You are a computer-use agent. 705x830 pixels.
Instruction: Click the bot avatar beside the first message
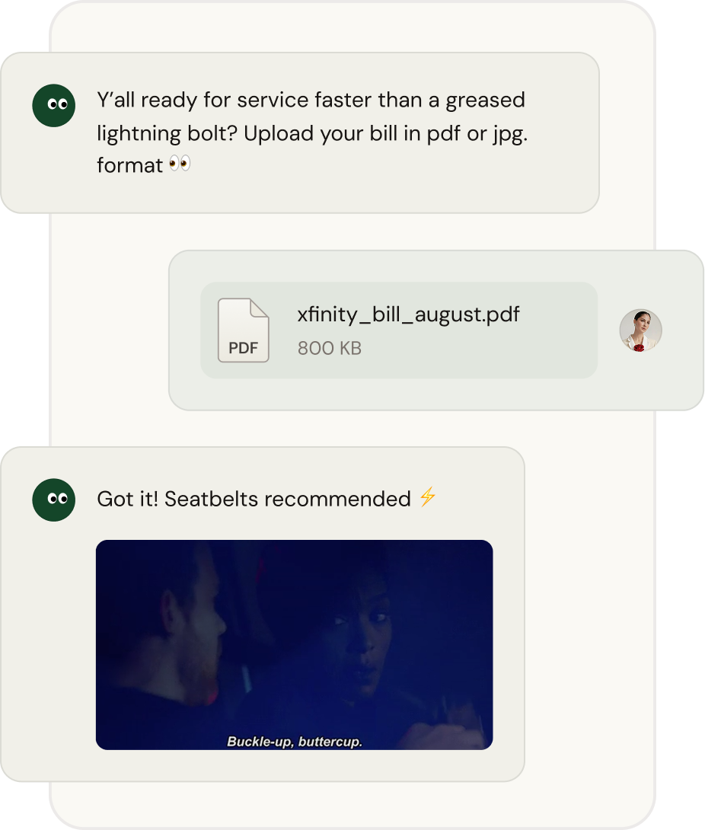[x=54, y=105]
